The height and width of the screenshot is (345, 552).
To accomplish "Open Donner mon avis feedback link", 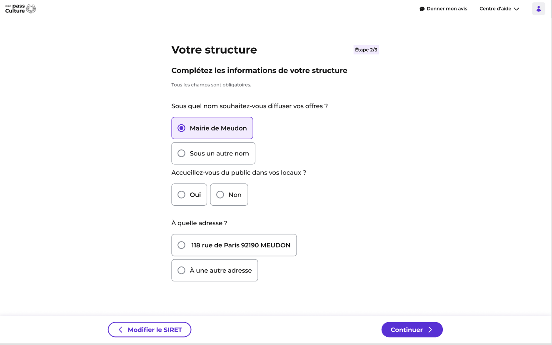I will tap(443, 9).
